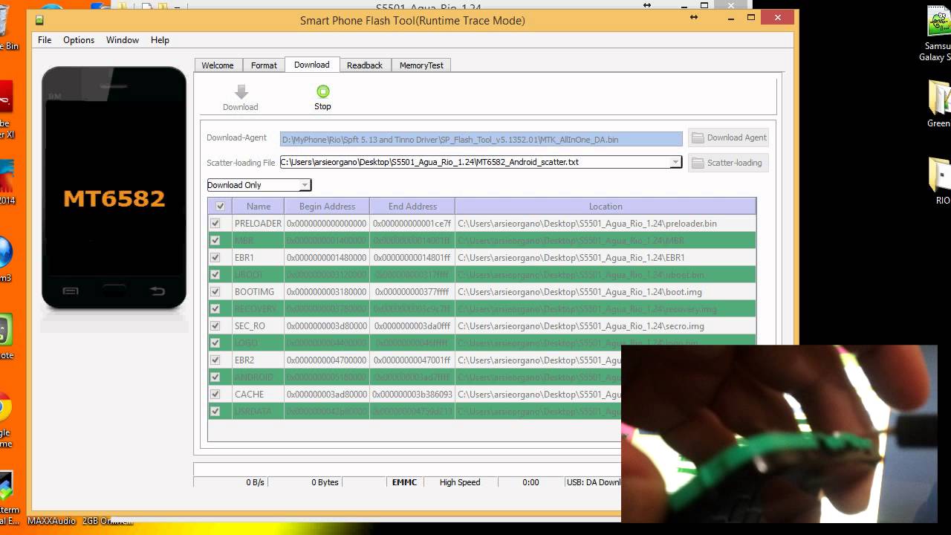Click the EMMC status bar entry
951x535 pixels.
(x=405, y=482)
